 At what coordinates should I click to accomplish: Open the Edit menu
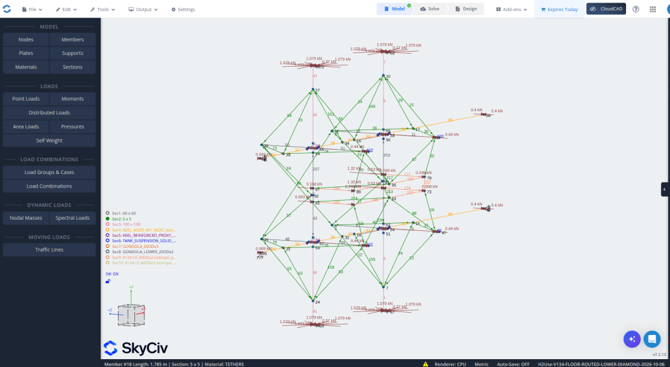click(66, 9)
